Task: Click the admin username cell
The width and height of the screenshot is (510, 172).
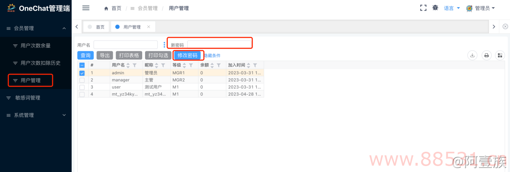Action: coord(126,73)
